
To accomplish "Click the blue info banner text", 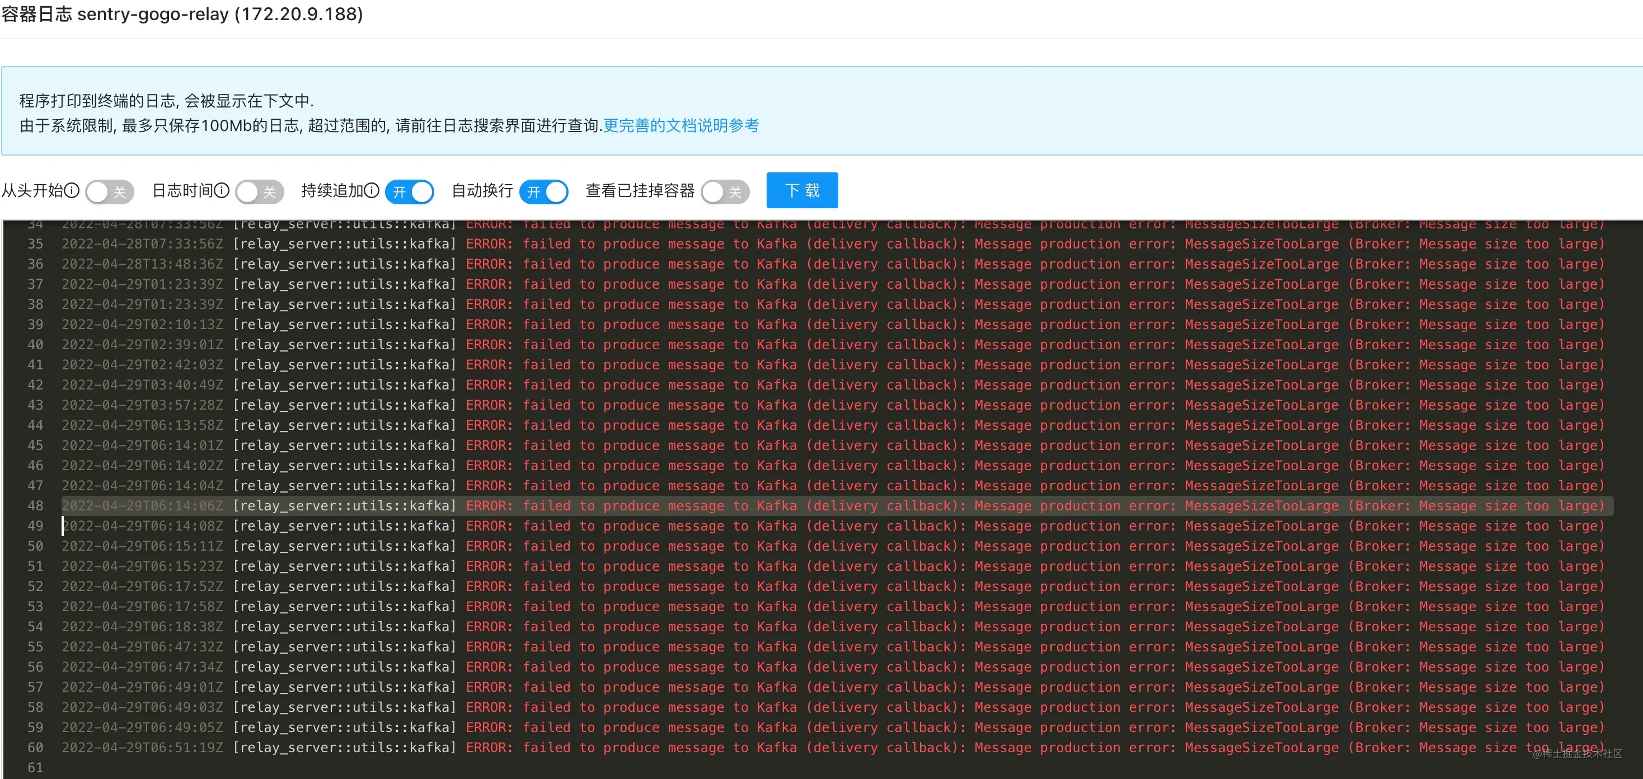I will pyautogui.click(x=166, y=101).
